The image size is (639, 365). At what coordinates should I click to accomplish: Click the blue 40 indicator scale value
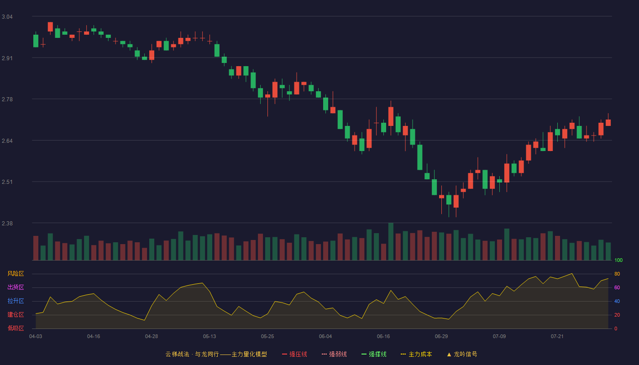(617, 301)
